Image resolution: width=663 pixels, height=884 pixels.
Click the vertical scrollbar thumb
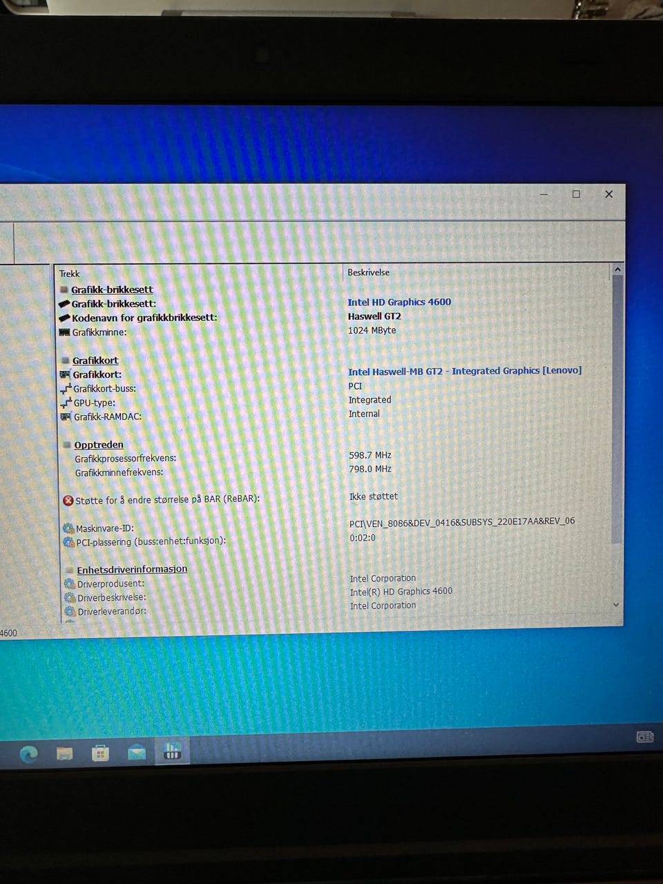[x=617, y=411]
